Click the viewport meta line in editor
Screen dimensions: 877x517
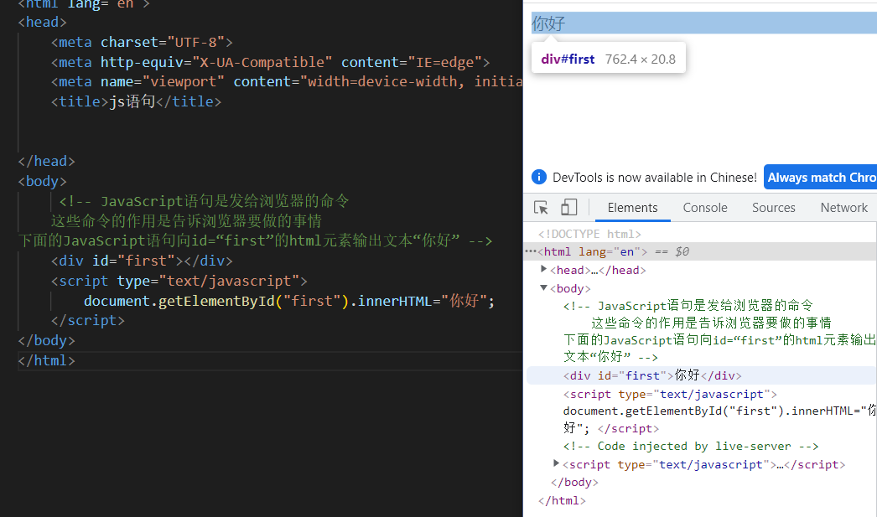(x=287, y=81)
